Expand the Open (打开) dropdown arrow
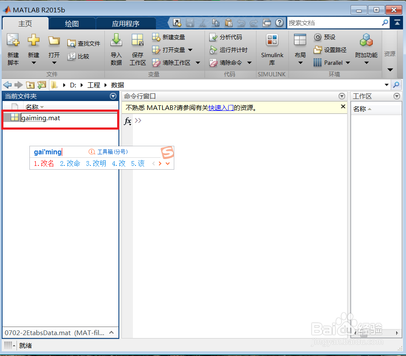Image resolution: width=406 pixels, height=356 pixels. pyautogui.click(x=54, y=63)
